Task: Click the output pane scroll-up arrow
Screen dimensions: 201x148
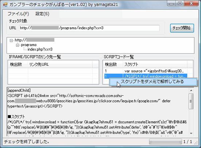Action: 191,91
